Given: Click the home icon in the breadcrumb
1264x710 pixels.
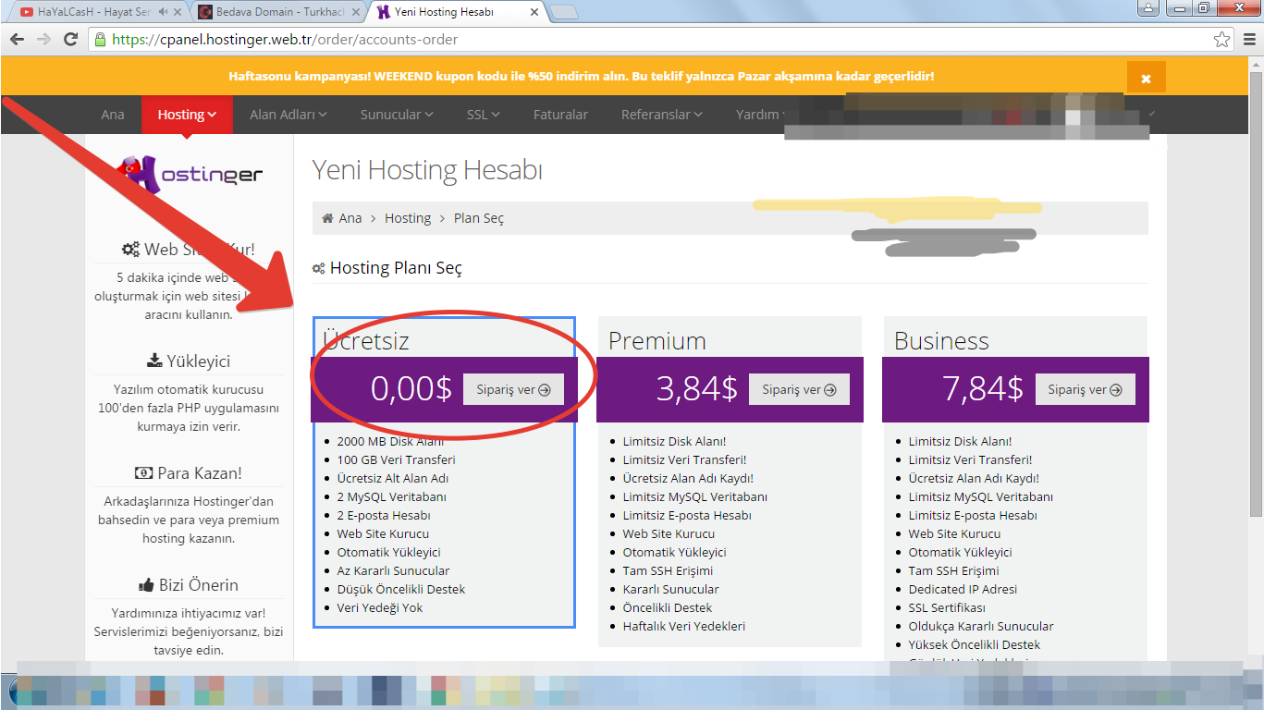Looking at the screenshot, I should (x=327, y=218).
